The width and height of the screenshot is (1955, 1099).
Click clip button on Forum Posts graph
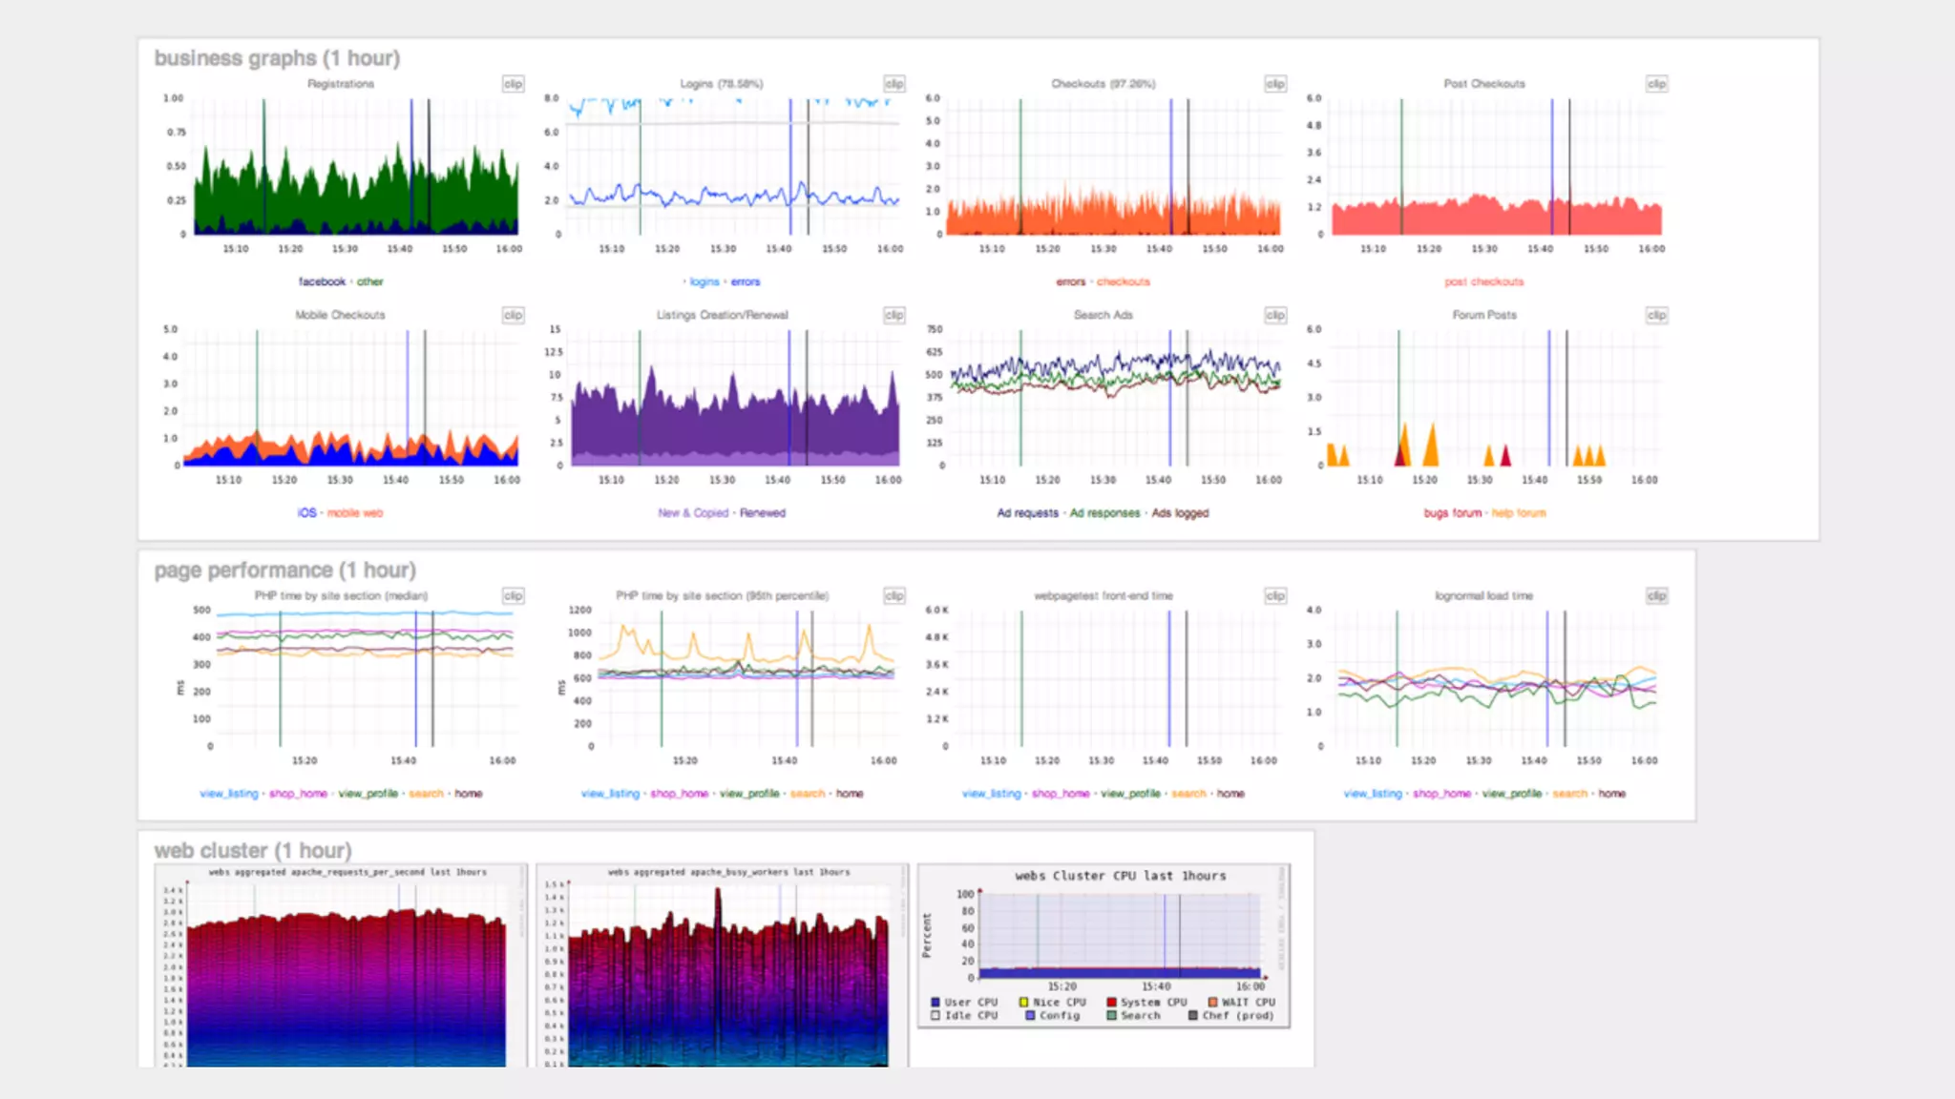tap(1656, 315)
